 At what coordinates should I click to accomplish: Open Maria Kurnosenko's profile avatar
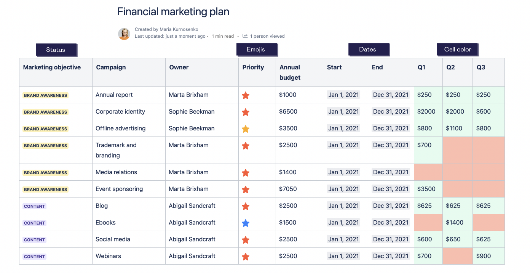(124, 34)
